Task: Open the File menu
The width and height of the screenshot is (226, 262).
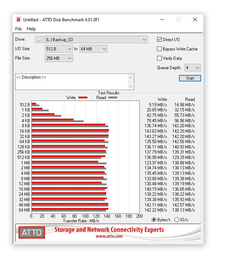Action: [18, 29]
